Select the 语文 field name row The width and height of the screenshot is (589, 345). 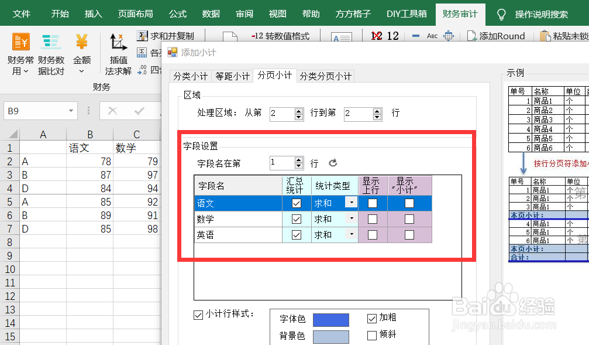pyautogui.click(x=313, y=203)
